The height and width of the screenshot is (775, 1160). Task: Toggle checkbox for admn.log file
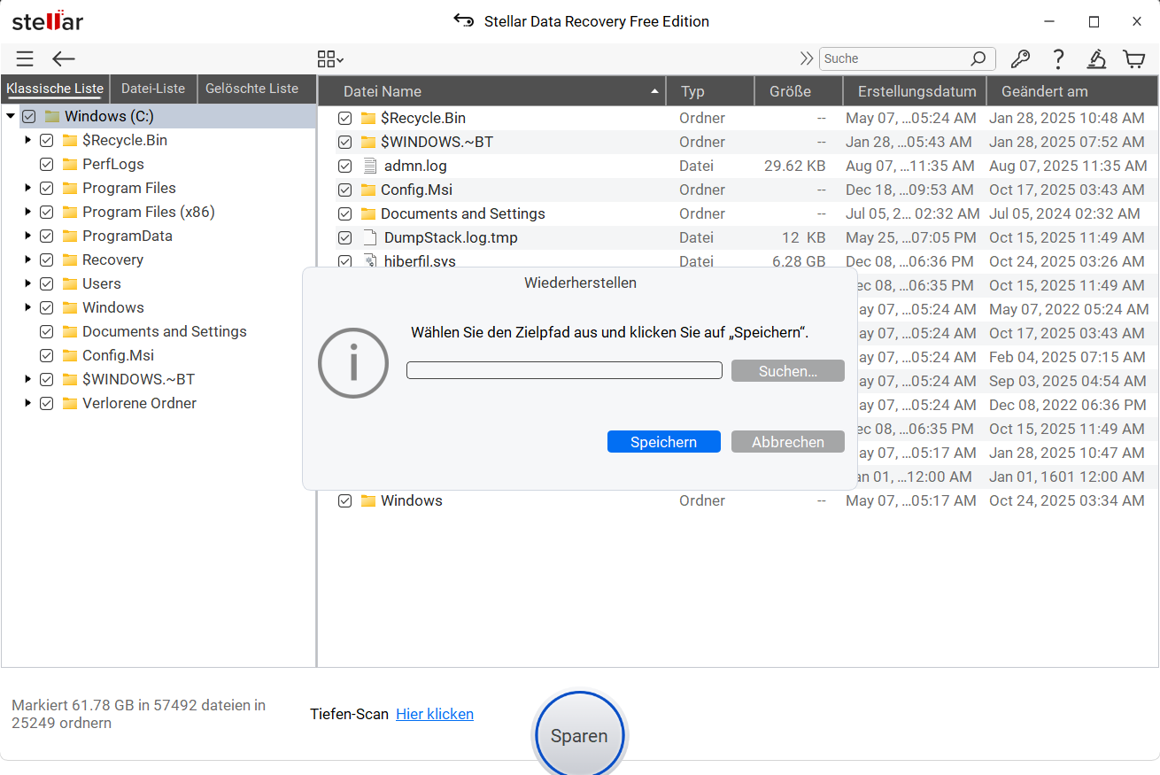(345, 167)
